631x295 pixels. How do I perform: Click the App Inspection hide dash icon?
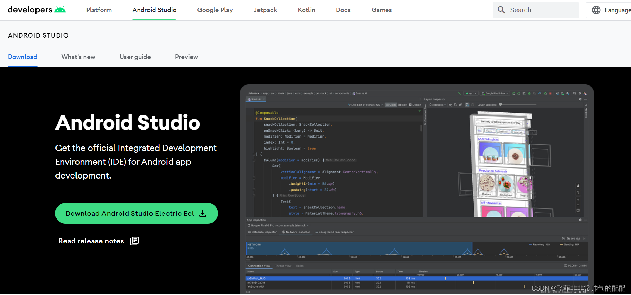tap(586, 220)
